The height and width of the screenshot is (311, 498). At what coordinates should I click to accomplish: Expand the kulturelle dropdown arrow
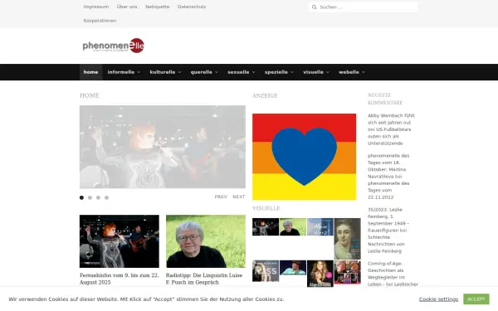(179, 72)
